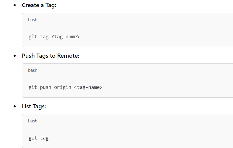This screenshot has height=148, width=233.
Task: Click the bash label above git tag <tag-name>
Action: coord(33,20)
